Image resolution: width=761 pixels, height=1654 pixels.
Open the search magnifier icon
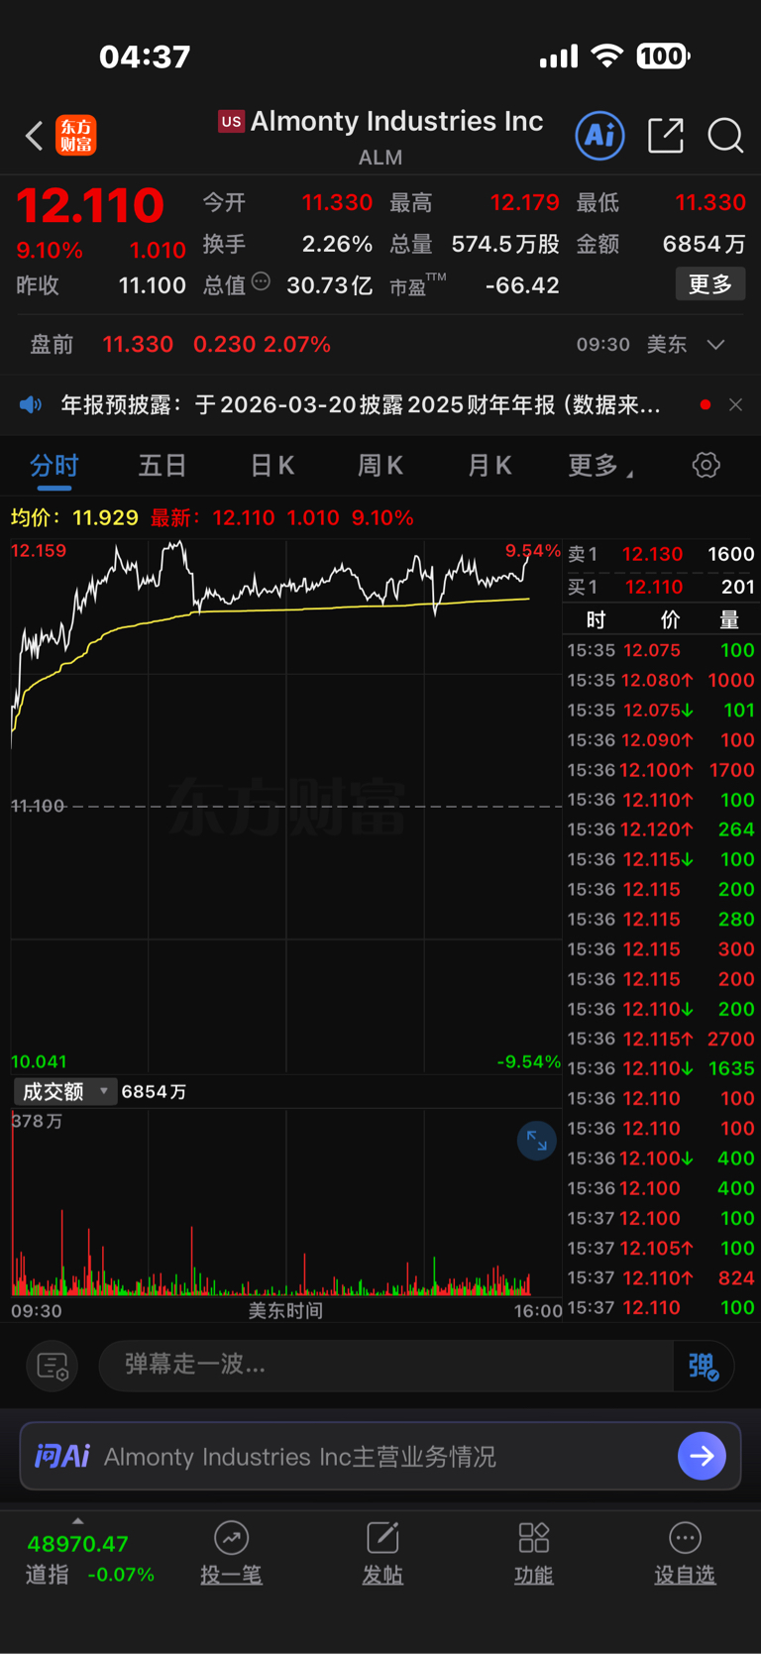click(x=725, y=136)
